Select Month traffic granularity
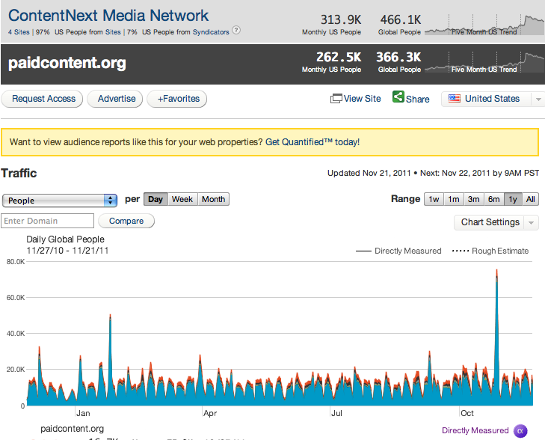This screenshot has width=545, height=440. coord(213,199)
